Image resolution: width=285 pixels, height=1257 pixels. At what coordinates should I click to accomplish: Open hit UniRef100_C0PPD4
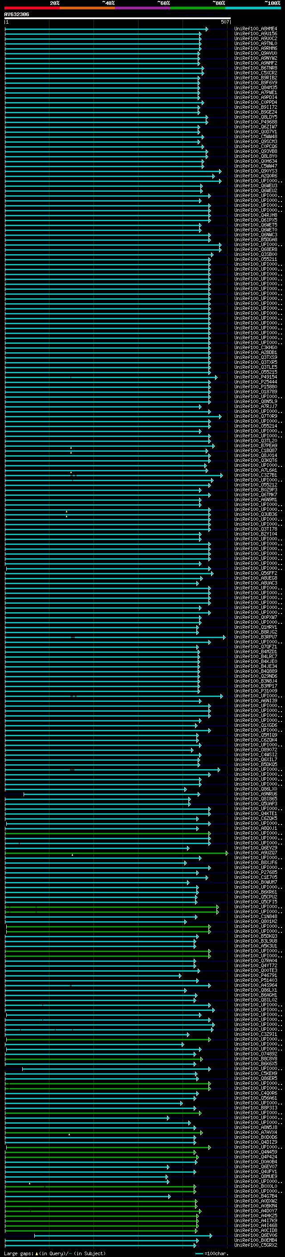(x=256, y=103)
